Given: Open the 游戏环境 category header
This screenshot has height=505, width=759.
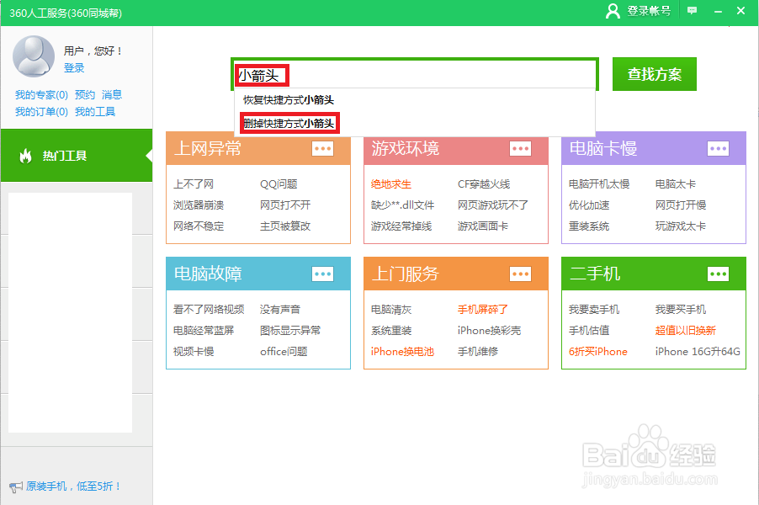Looking at the screenshot, I should [405, 148].
